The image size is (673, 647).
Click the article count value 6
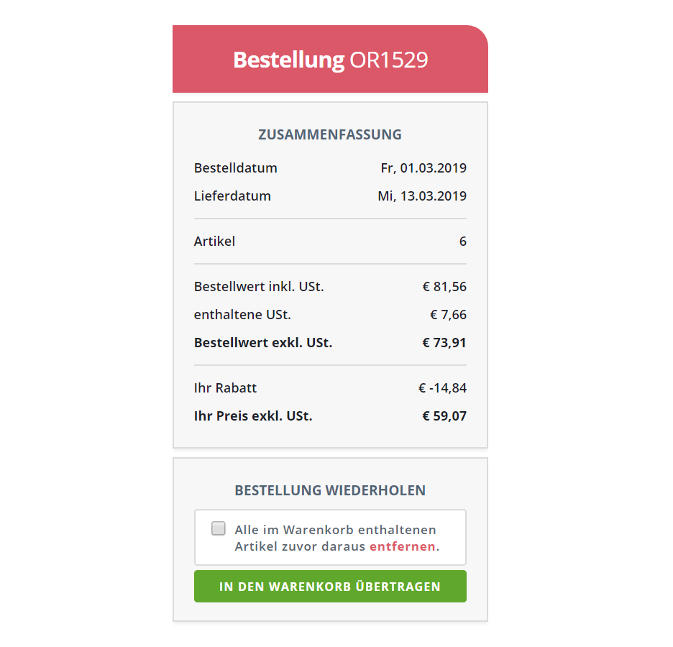(463, 241)
